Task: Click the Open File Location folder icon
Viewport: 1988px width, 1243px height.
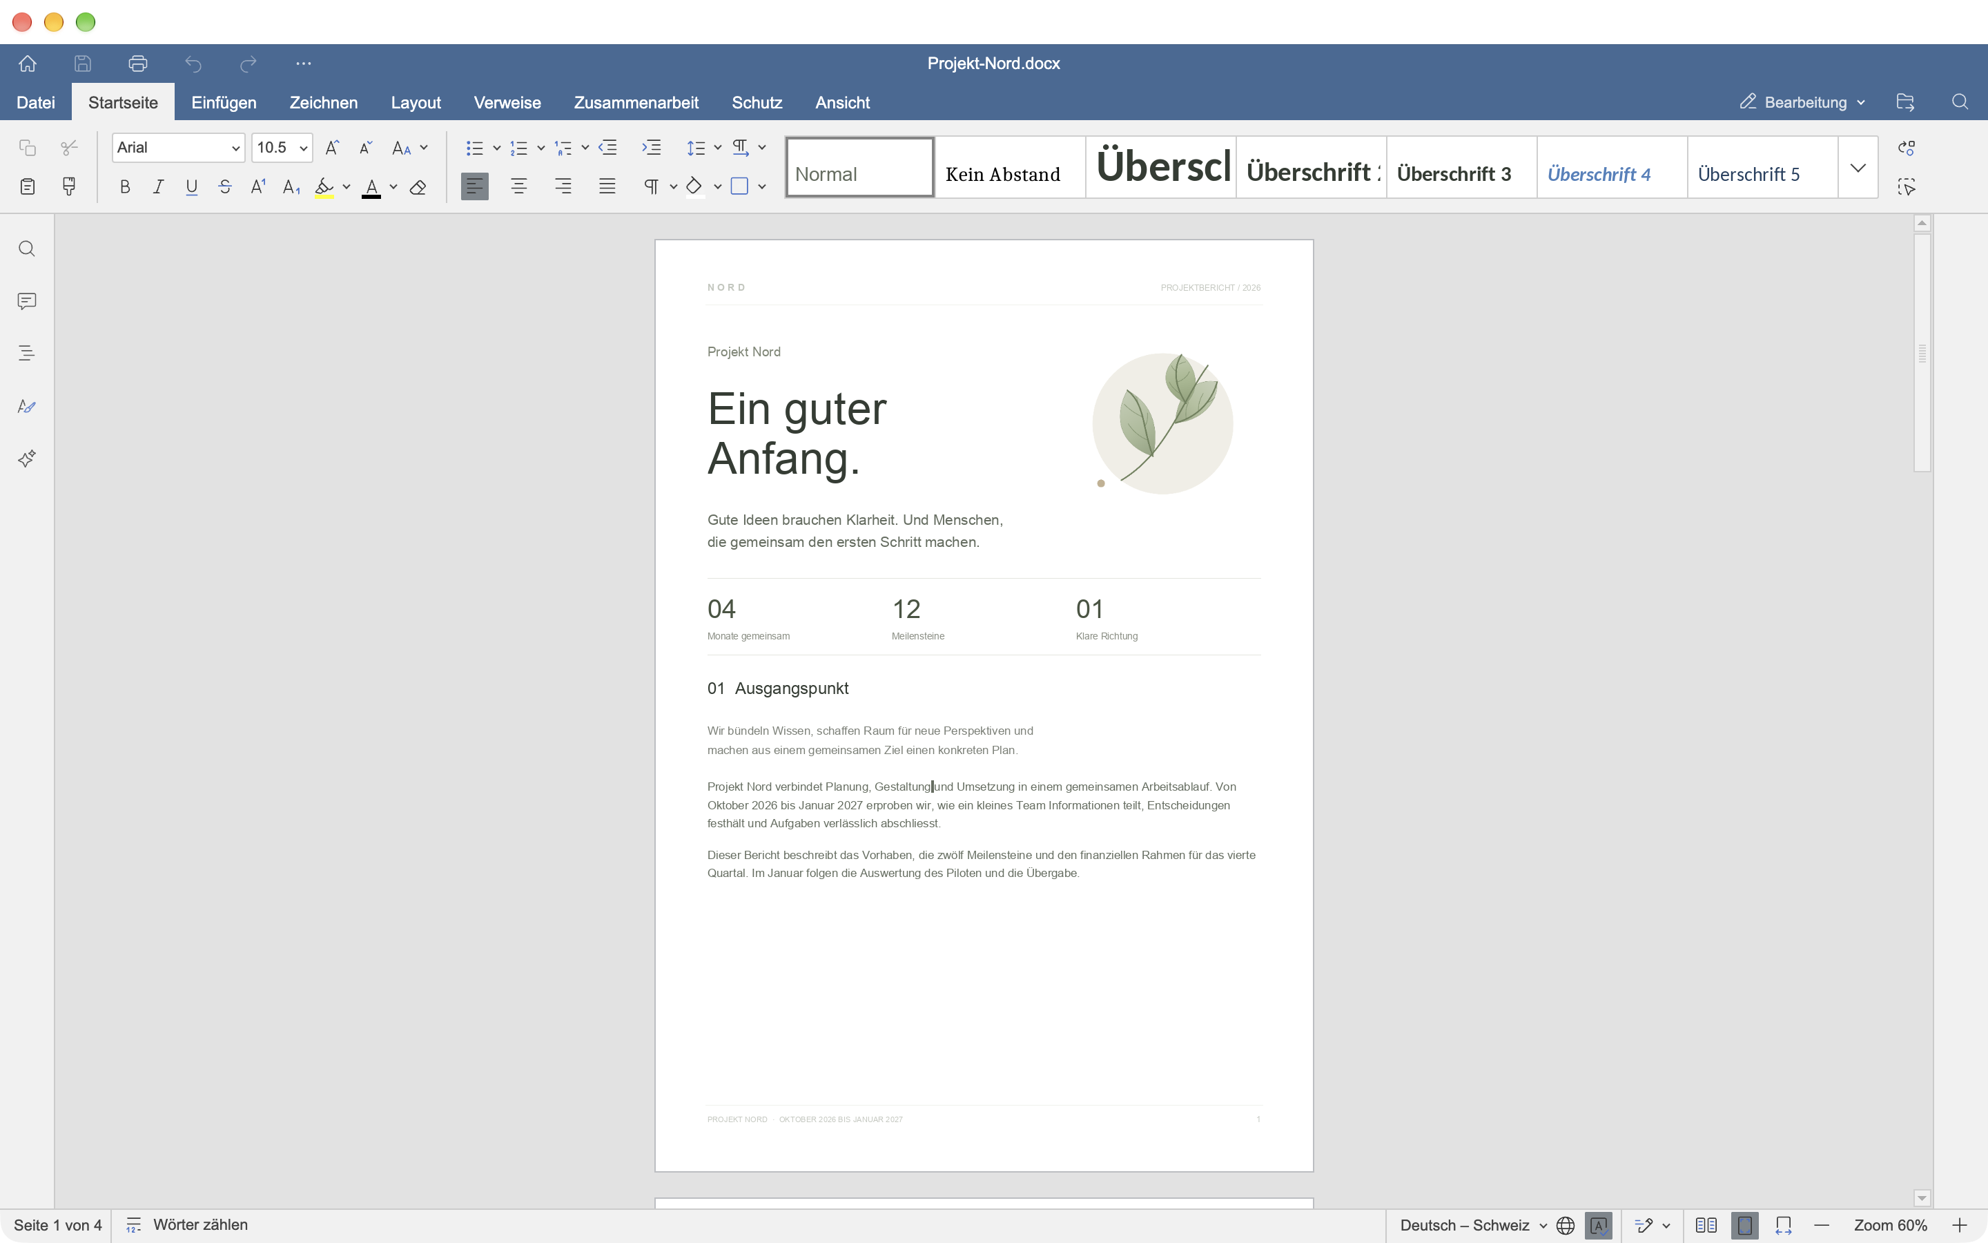Action: [1905, 102]
